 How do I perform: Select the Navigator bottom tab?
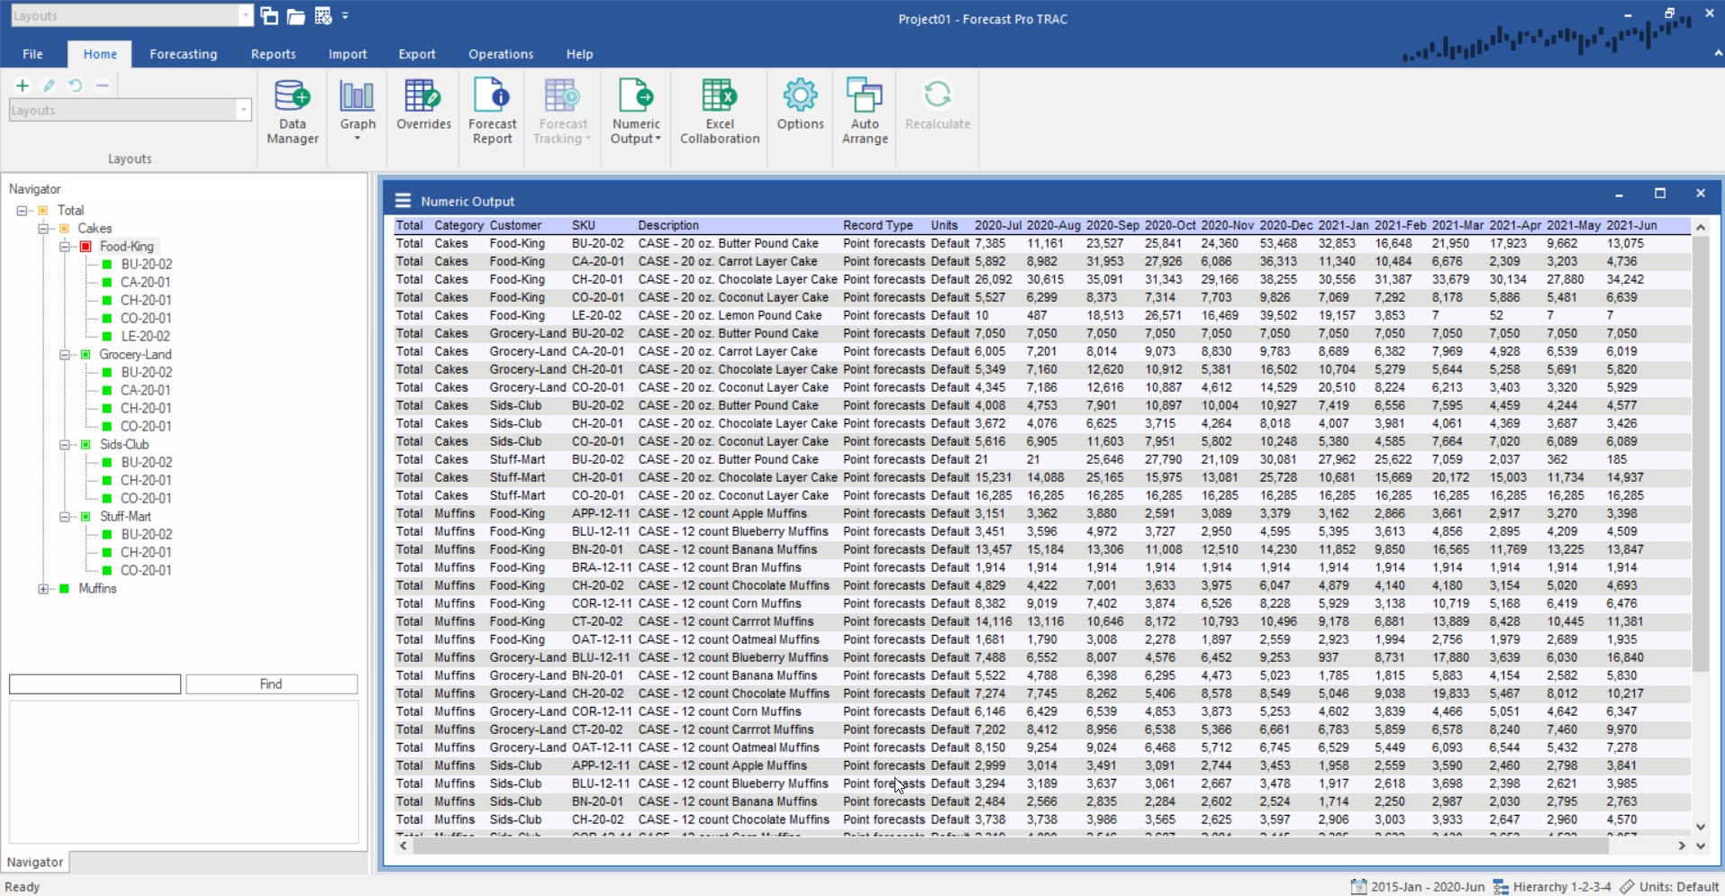(35, 862)
